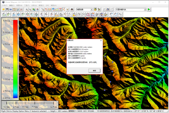Click the 3D view icon
This screenshot has width=169, height=113.
pyautogui.click(x=99, y=9)
